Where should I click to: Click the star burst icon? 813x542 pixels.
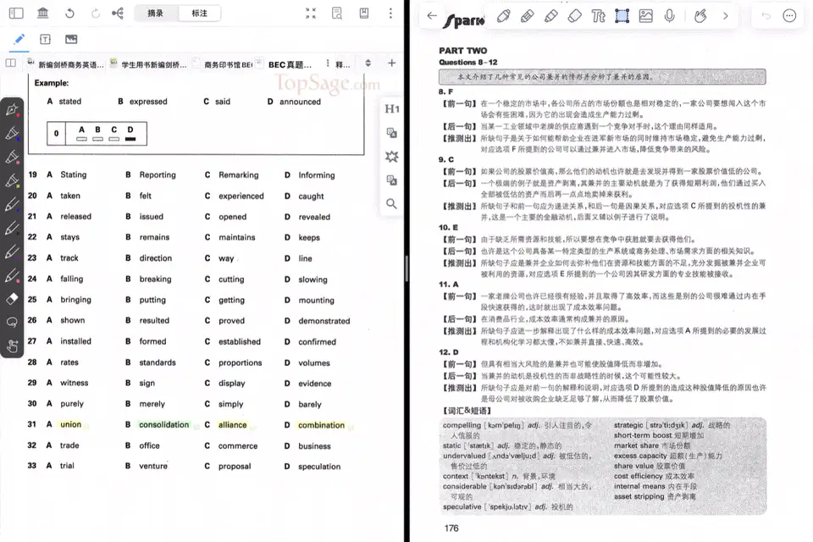391,156
